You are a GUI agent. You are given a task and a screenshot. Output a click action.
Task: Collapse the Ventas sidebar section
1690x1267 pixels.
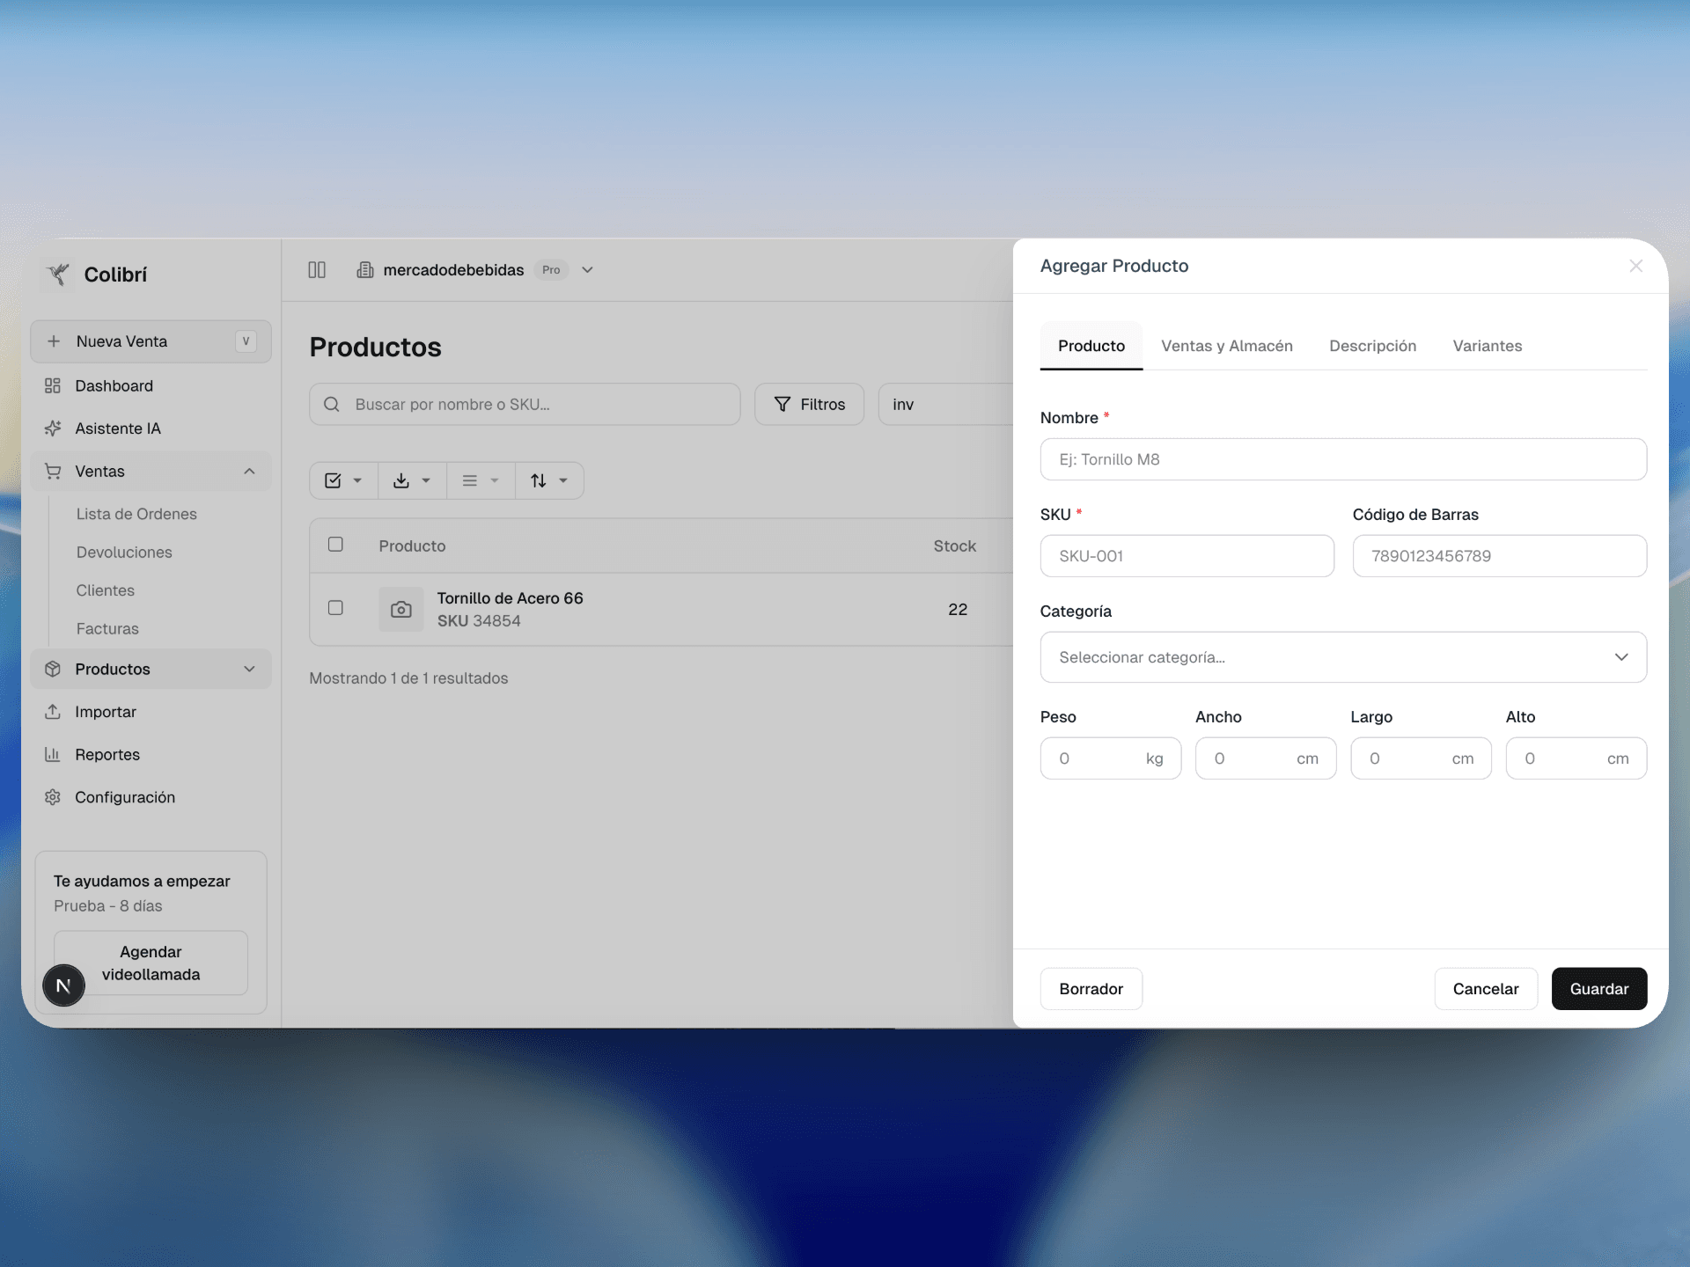click(x=249, y=472)
